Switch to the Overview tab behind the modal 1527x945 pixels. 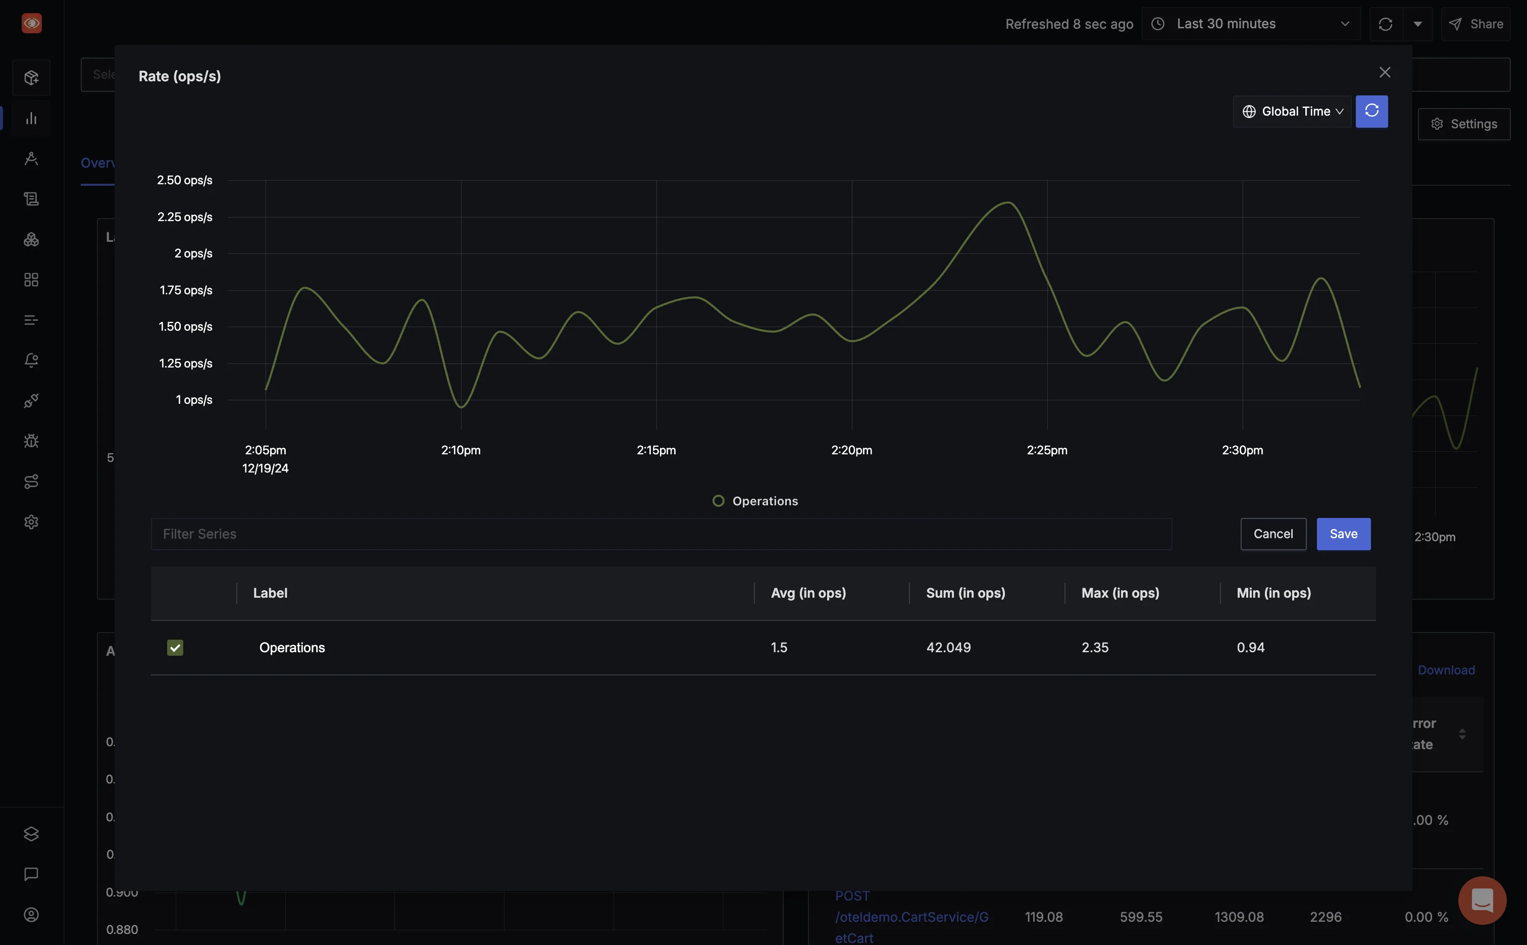point(97,163)
